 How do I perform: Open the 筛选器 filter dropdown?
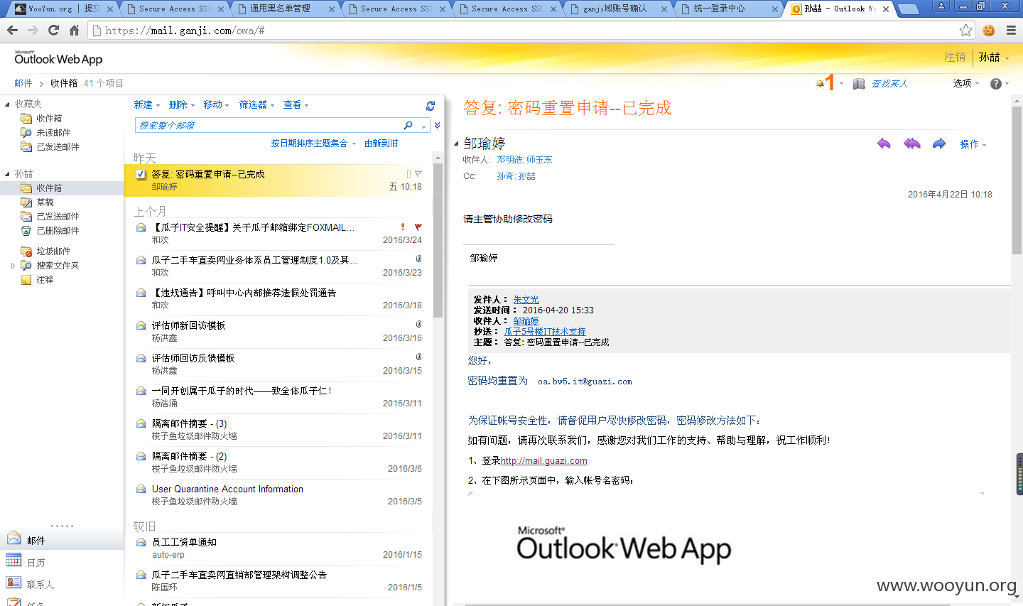256,104
